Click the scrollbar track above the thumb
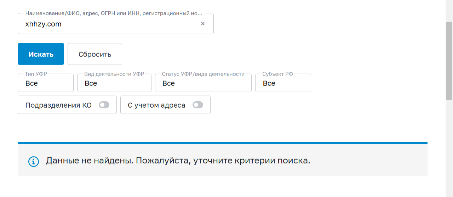This screenshot has width=453, height=197. pyautogui.click(x=449, y=11)
